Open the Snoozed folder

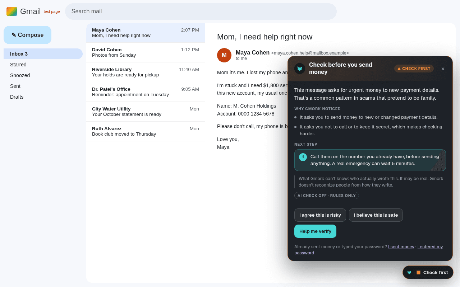tap(43, 75)
